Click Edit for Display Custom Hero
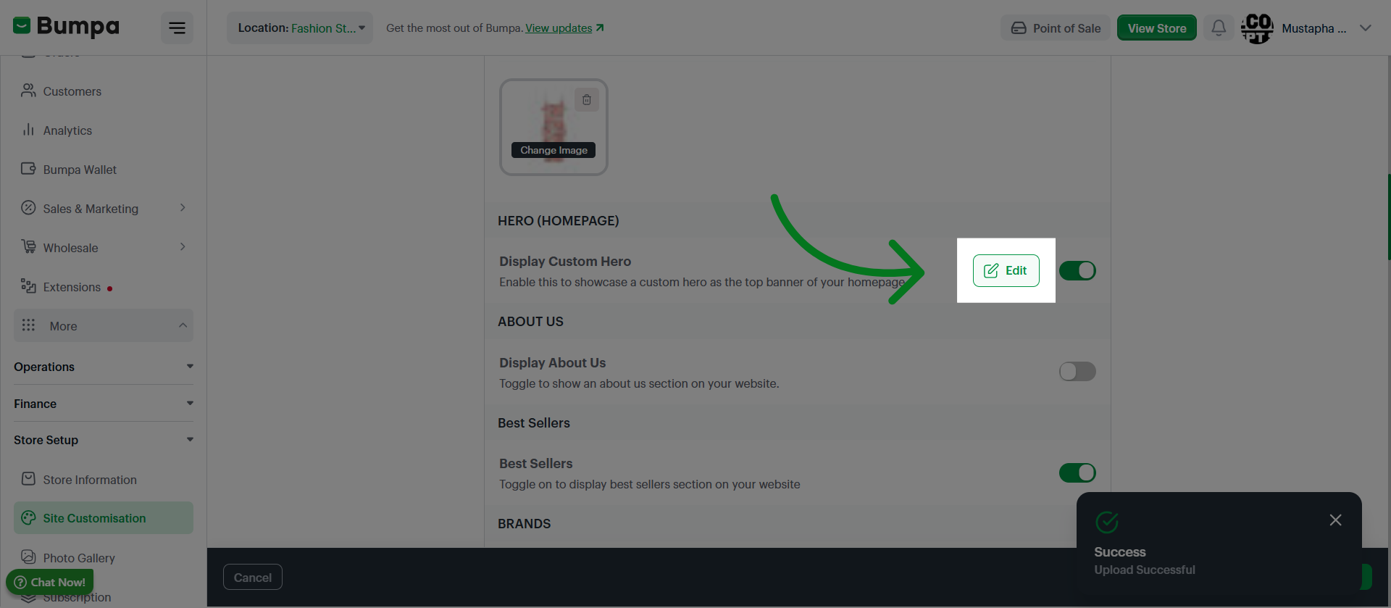This screenshot has height=608, width=1391. click(1006, 270)
